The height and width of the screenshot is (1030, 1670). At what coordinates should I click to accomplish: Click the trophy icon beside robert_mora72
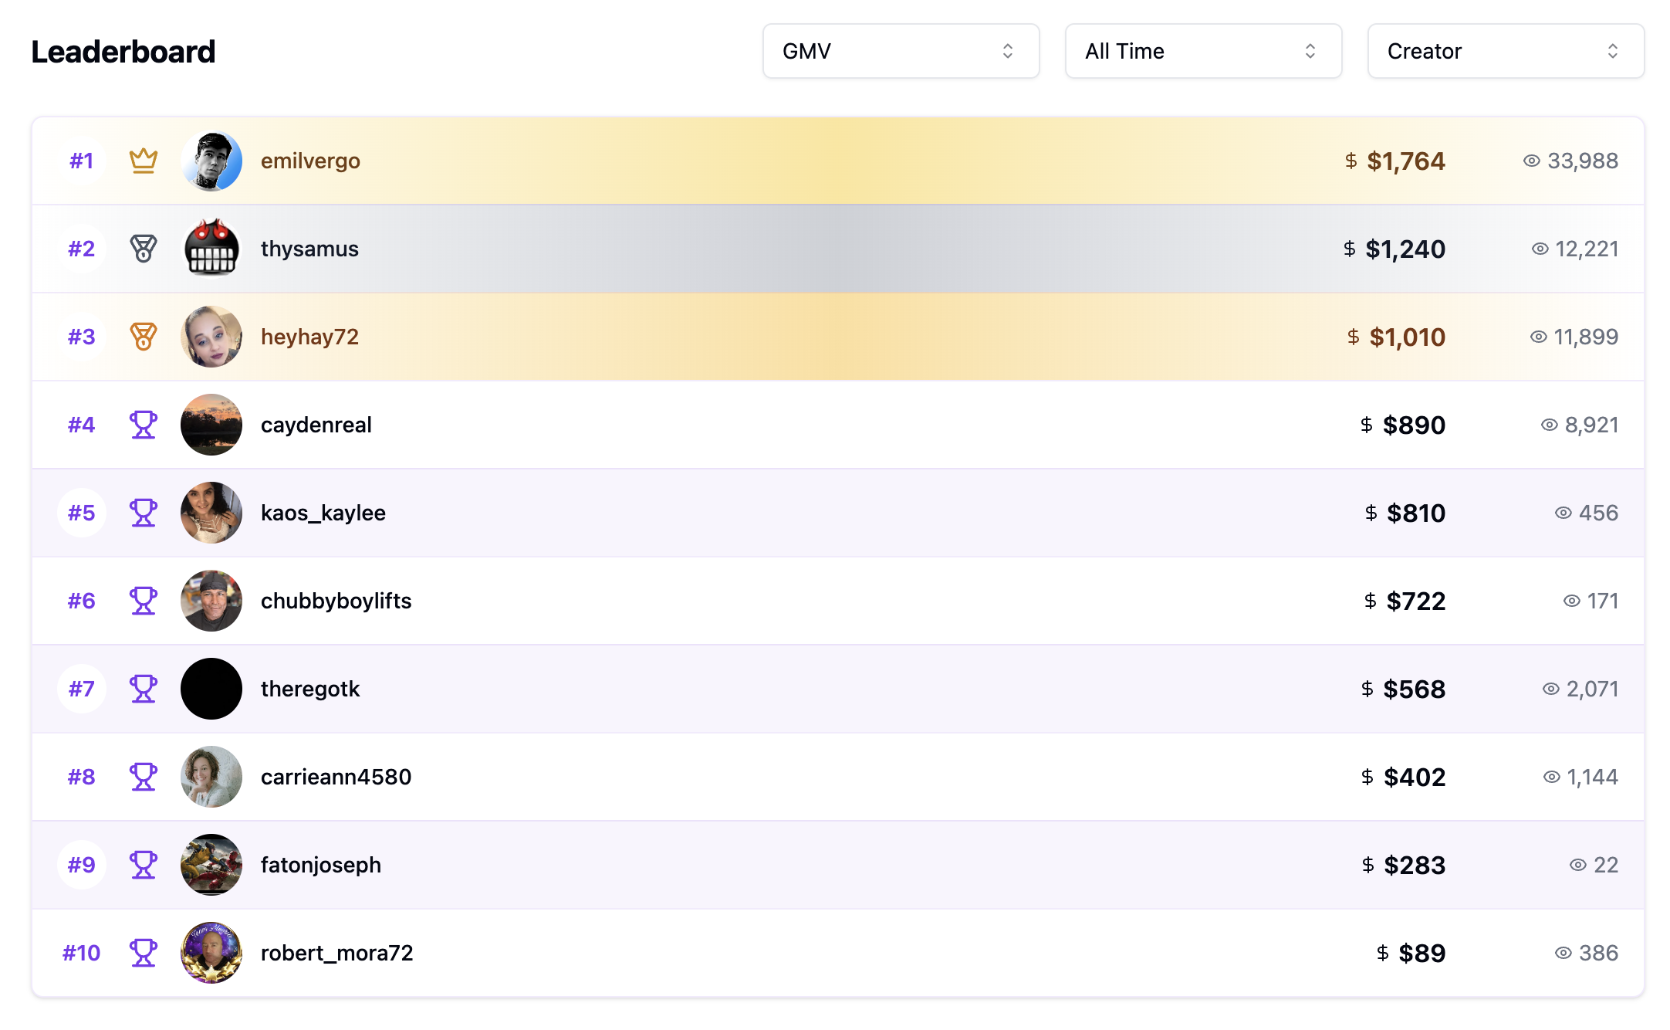click(x=143, y=953)
